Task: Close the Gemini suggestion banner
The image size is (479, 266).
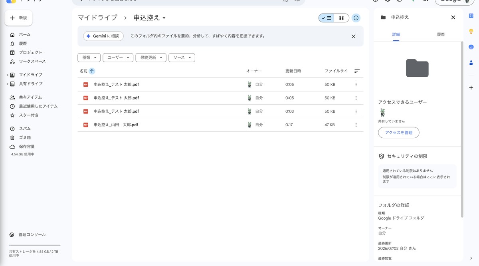Action: pos(353,36)
